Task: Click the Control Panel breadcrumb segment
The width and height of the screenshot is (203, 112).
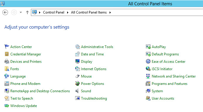Action: pyautogui.click(x=54, y=12)
